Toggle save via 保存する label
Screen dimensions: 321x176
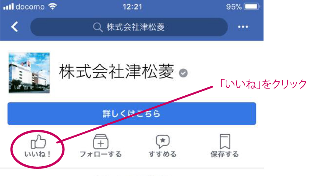point(225,154)
